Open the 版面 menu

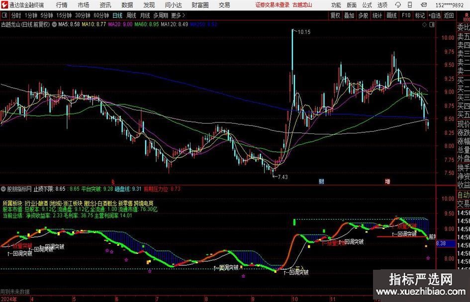[351, 5]
